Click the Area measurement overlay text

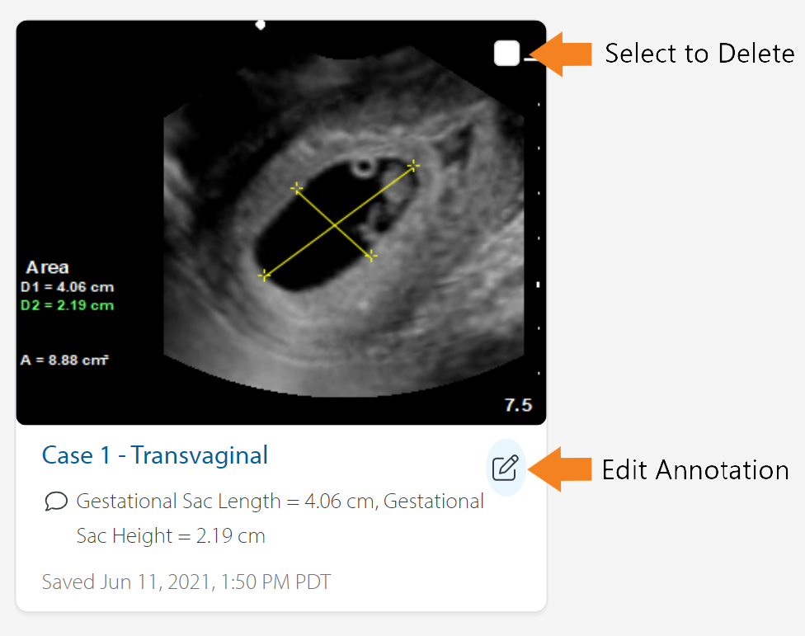pyautogui.click(x=47, y=267)
